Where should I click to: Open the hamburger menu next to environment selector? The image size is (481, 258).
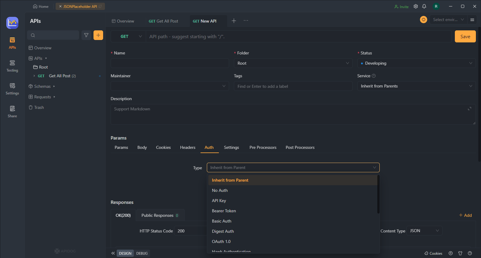[x=472, y=20]
